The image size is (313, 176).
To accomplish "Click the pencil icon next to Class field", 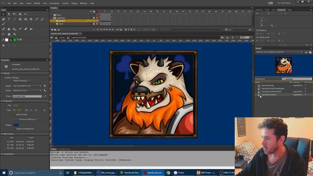I will pyautogui.click(x=45, y=96).
